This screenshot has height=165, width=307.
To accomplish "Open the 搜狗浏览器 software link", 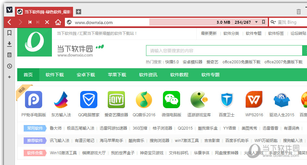I will pos(159,141).
